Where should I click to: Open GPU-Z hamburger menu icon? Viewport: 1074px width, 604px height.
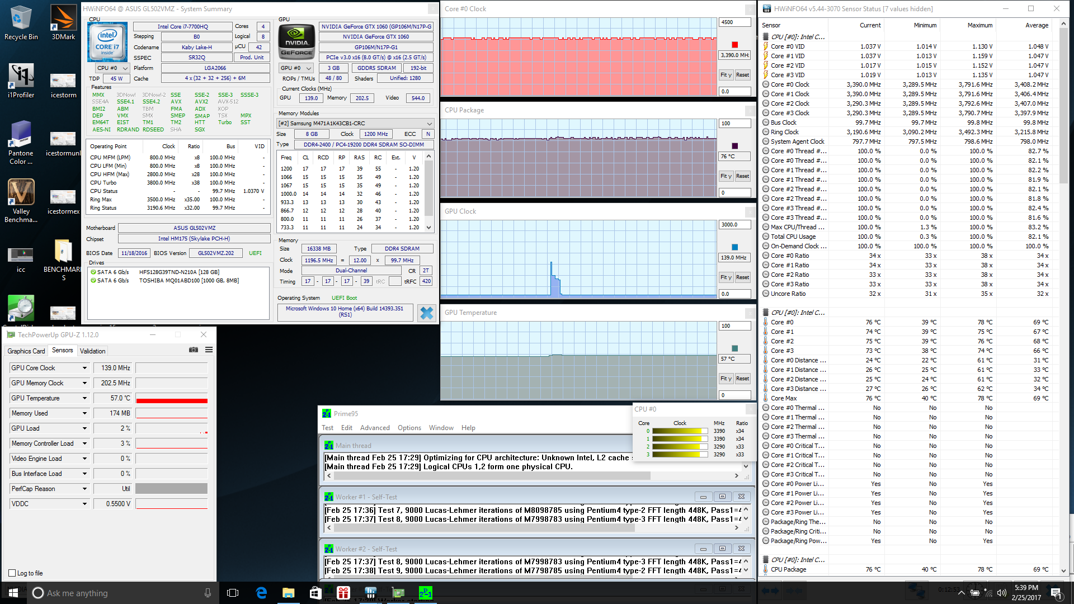(209, 350)
